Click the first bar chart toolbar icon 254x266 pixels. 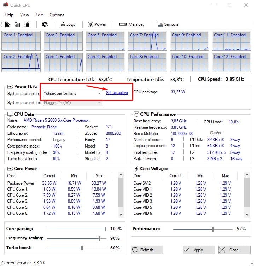(8, 24)
